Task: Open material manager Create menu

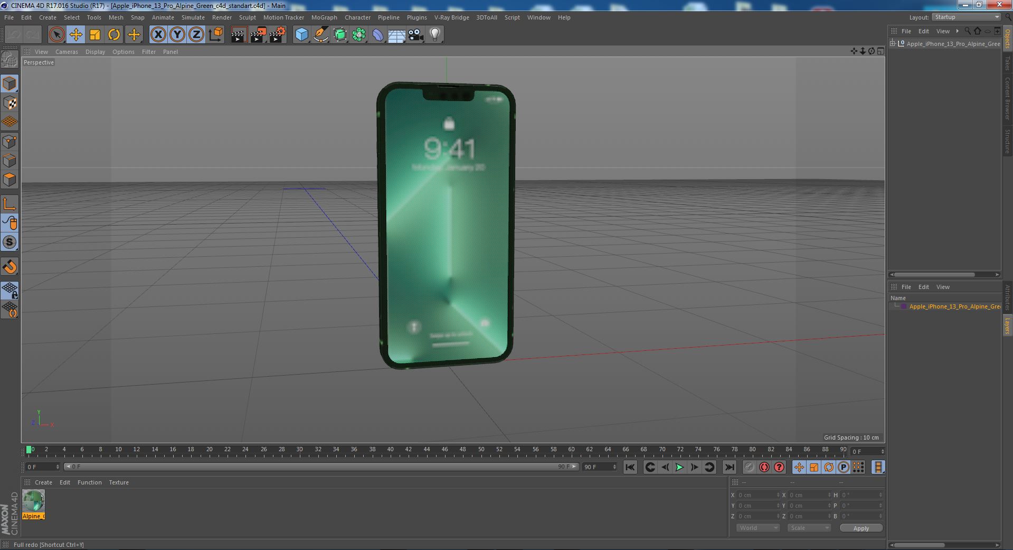Action: 43,482
